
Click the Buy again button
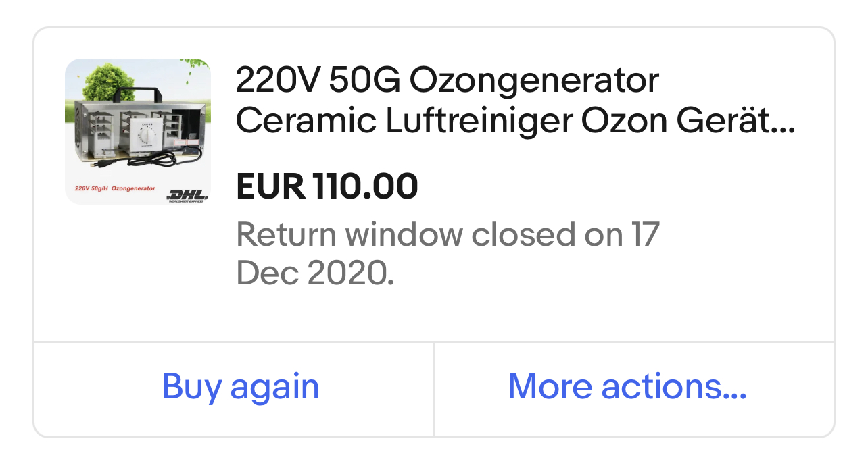click(240, 387)
